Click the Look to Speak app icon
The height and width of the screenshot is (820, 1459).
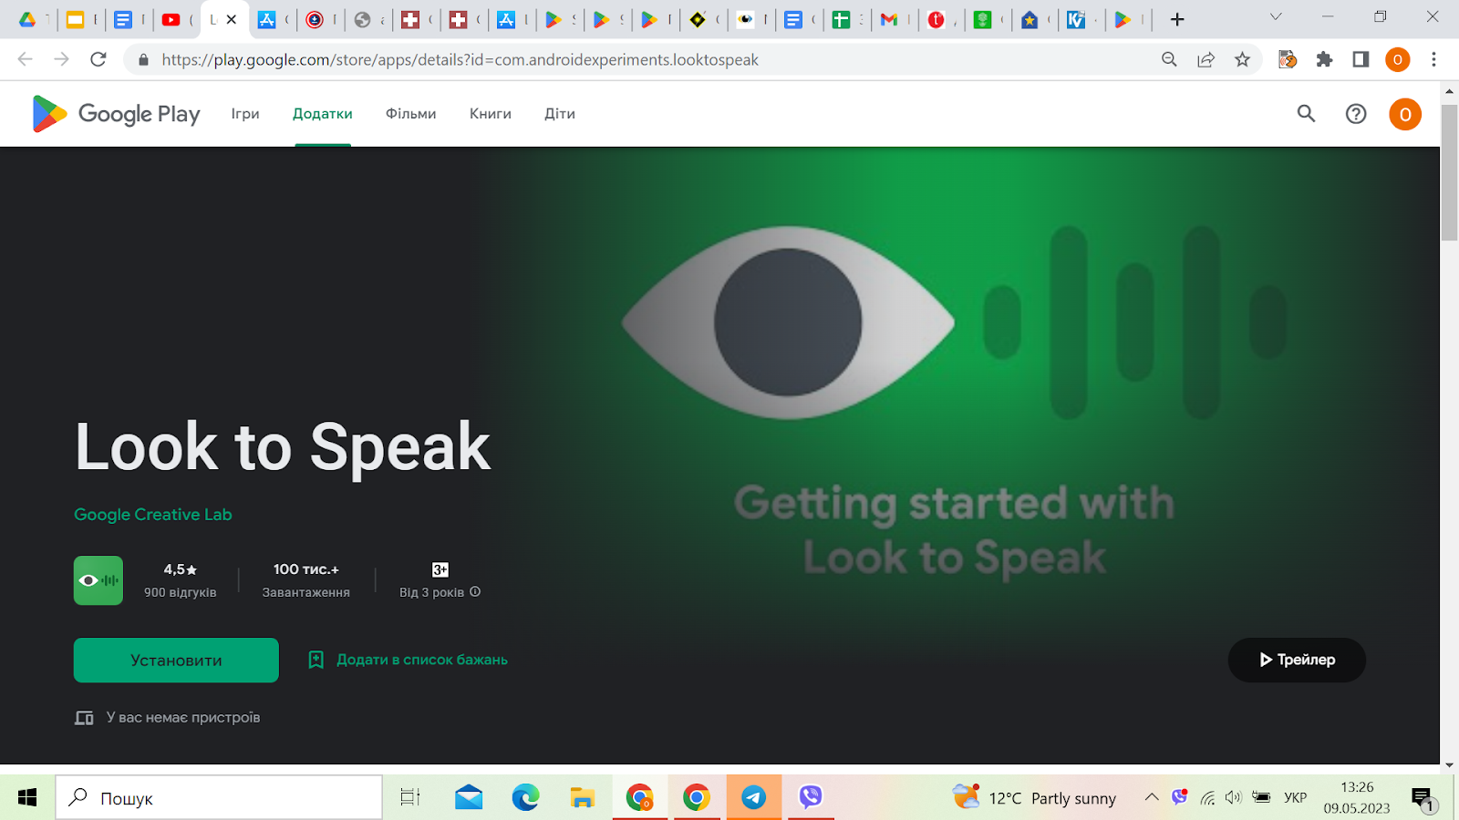[x=98, y=580]
